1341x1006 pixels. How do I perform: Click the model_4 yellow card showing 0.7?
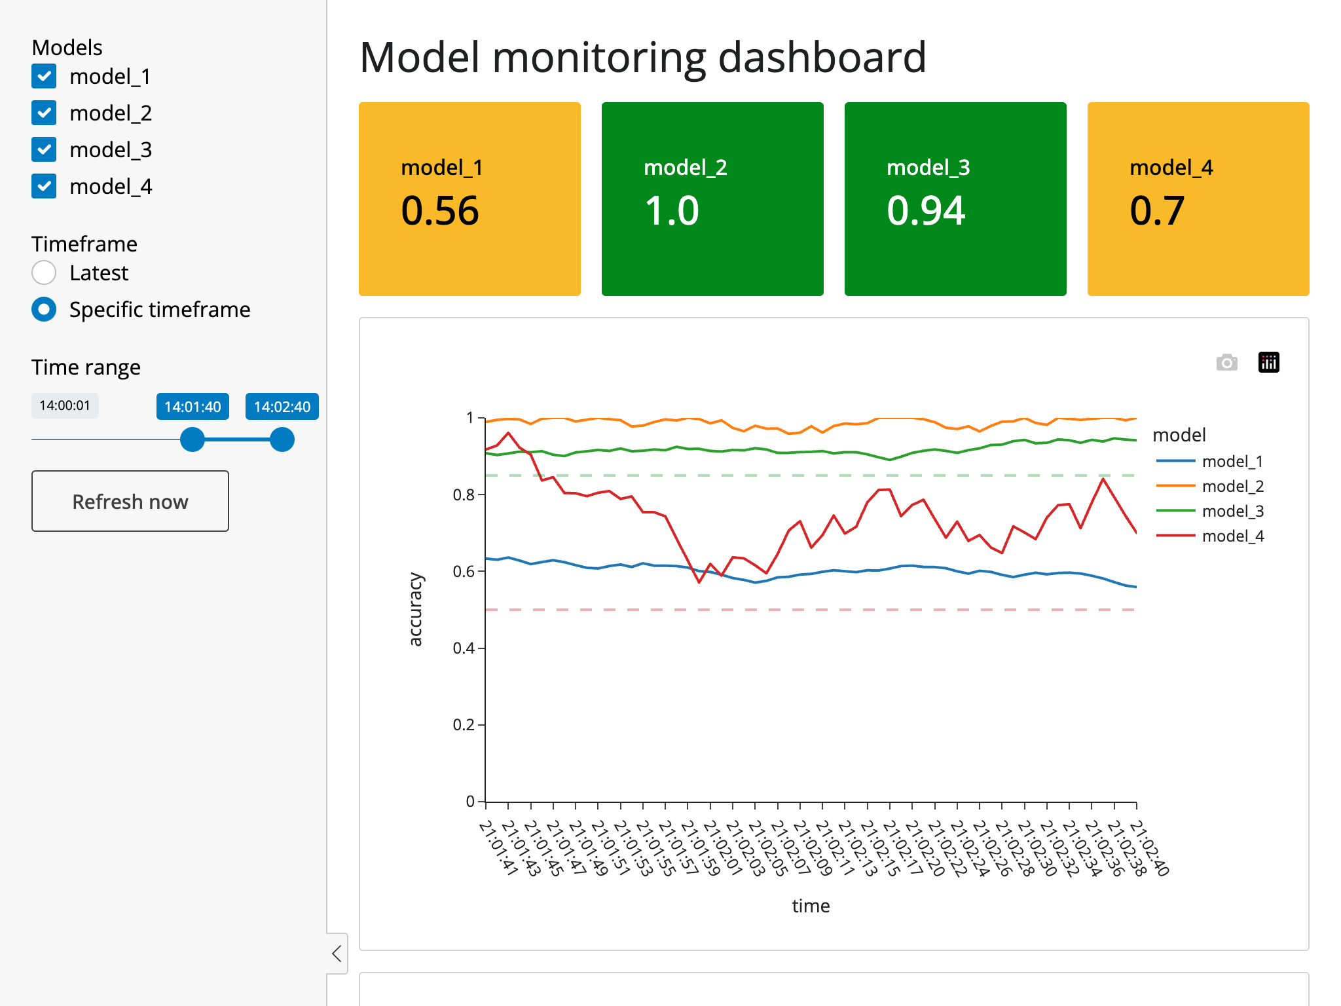click(x=1198, y=199)
